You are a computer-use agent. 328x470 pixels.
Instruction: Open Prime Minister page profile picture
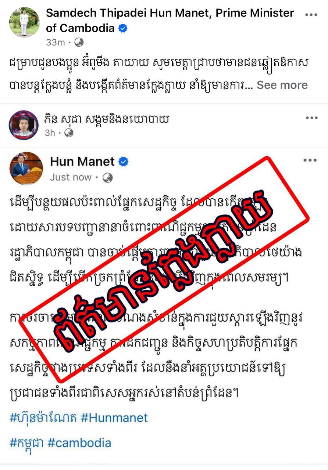click(x=24, y=22)
